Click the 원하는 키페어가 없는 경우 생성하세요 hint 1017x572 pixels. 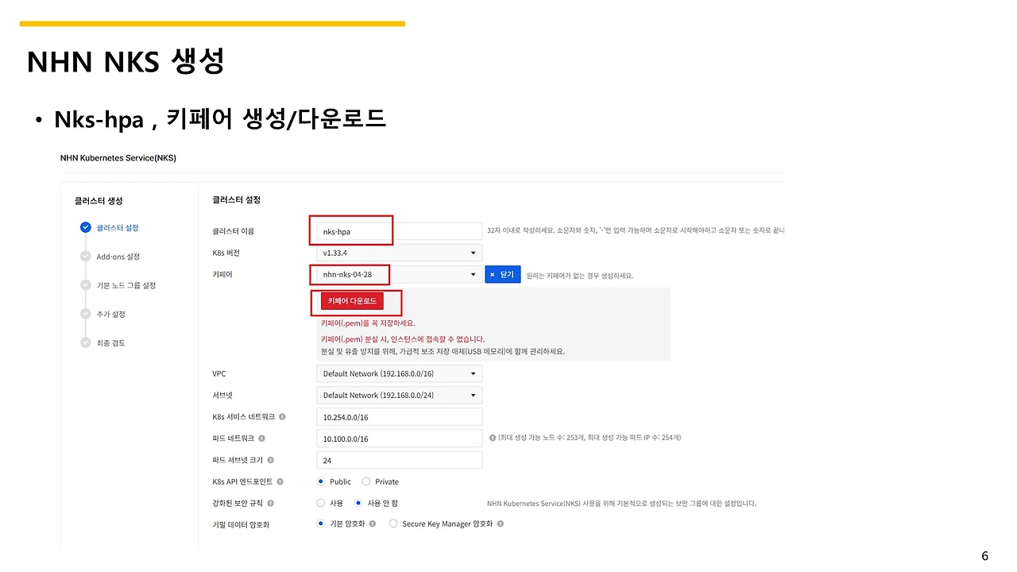[580, 276]
